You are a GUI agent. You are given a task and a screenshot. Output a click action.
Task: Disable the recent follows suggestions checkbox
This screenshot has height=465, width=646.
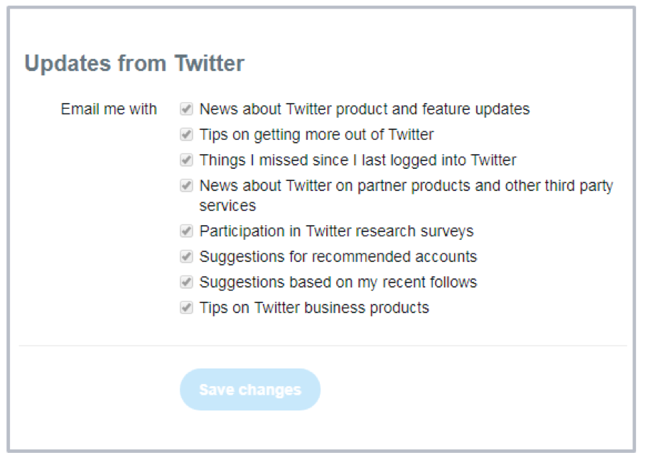pos(186,282)
